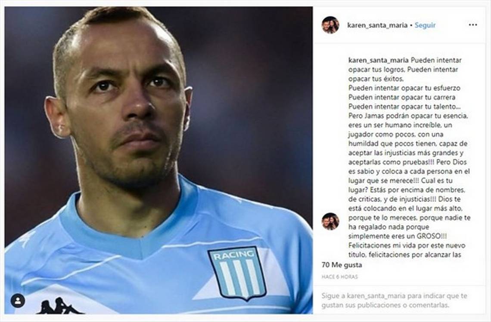The height and width of the screenshot is (322, 491).
Task: Click caption line 'Pueden intentar opacar tu esfuerzo'
Action: [404, 88]
